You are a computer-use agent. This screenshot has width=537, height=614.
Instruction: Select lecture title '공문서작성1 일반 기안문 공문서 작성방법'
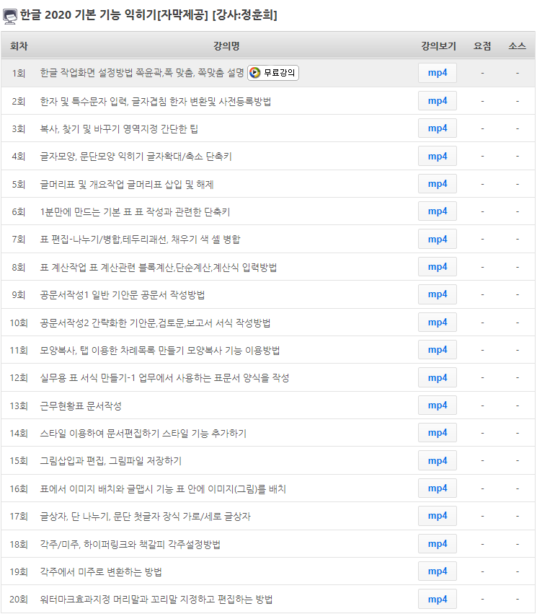click(123, 295)
